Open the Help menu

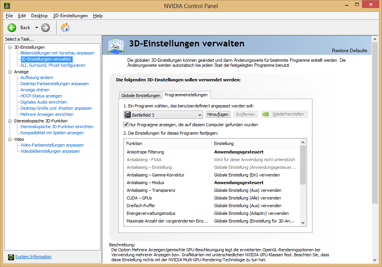(x=98, y=16)
